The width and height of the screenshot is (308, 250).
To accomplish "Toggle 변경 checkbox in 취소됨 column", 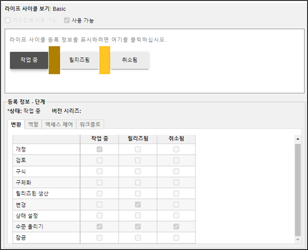I will click(x=176, y=204).
